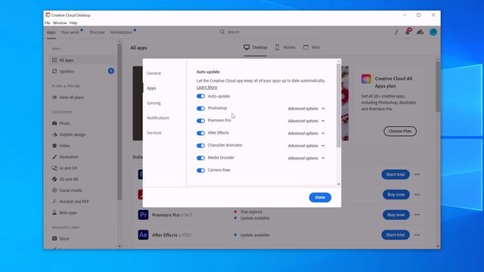Click the sidebar scrollbar
Image resolution: width=484 pixels, height=272 pixels.
point(119,122)
